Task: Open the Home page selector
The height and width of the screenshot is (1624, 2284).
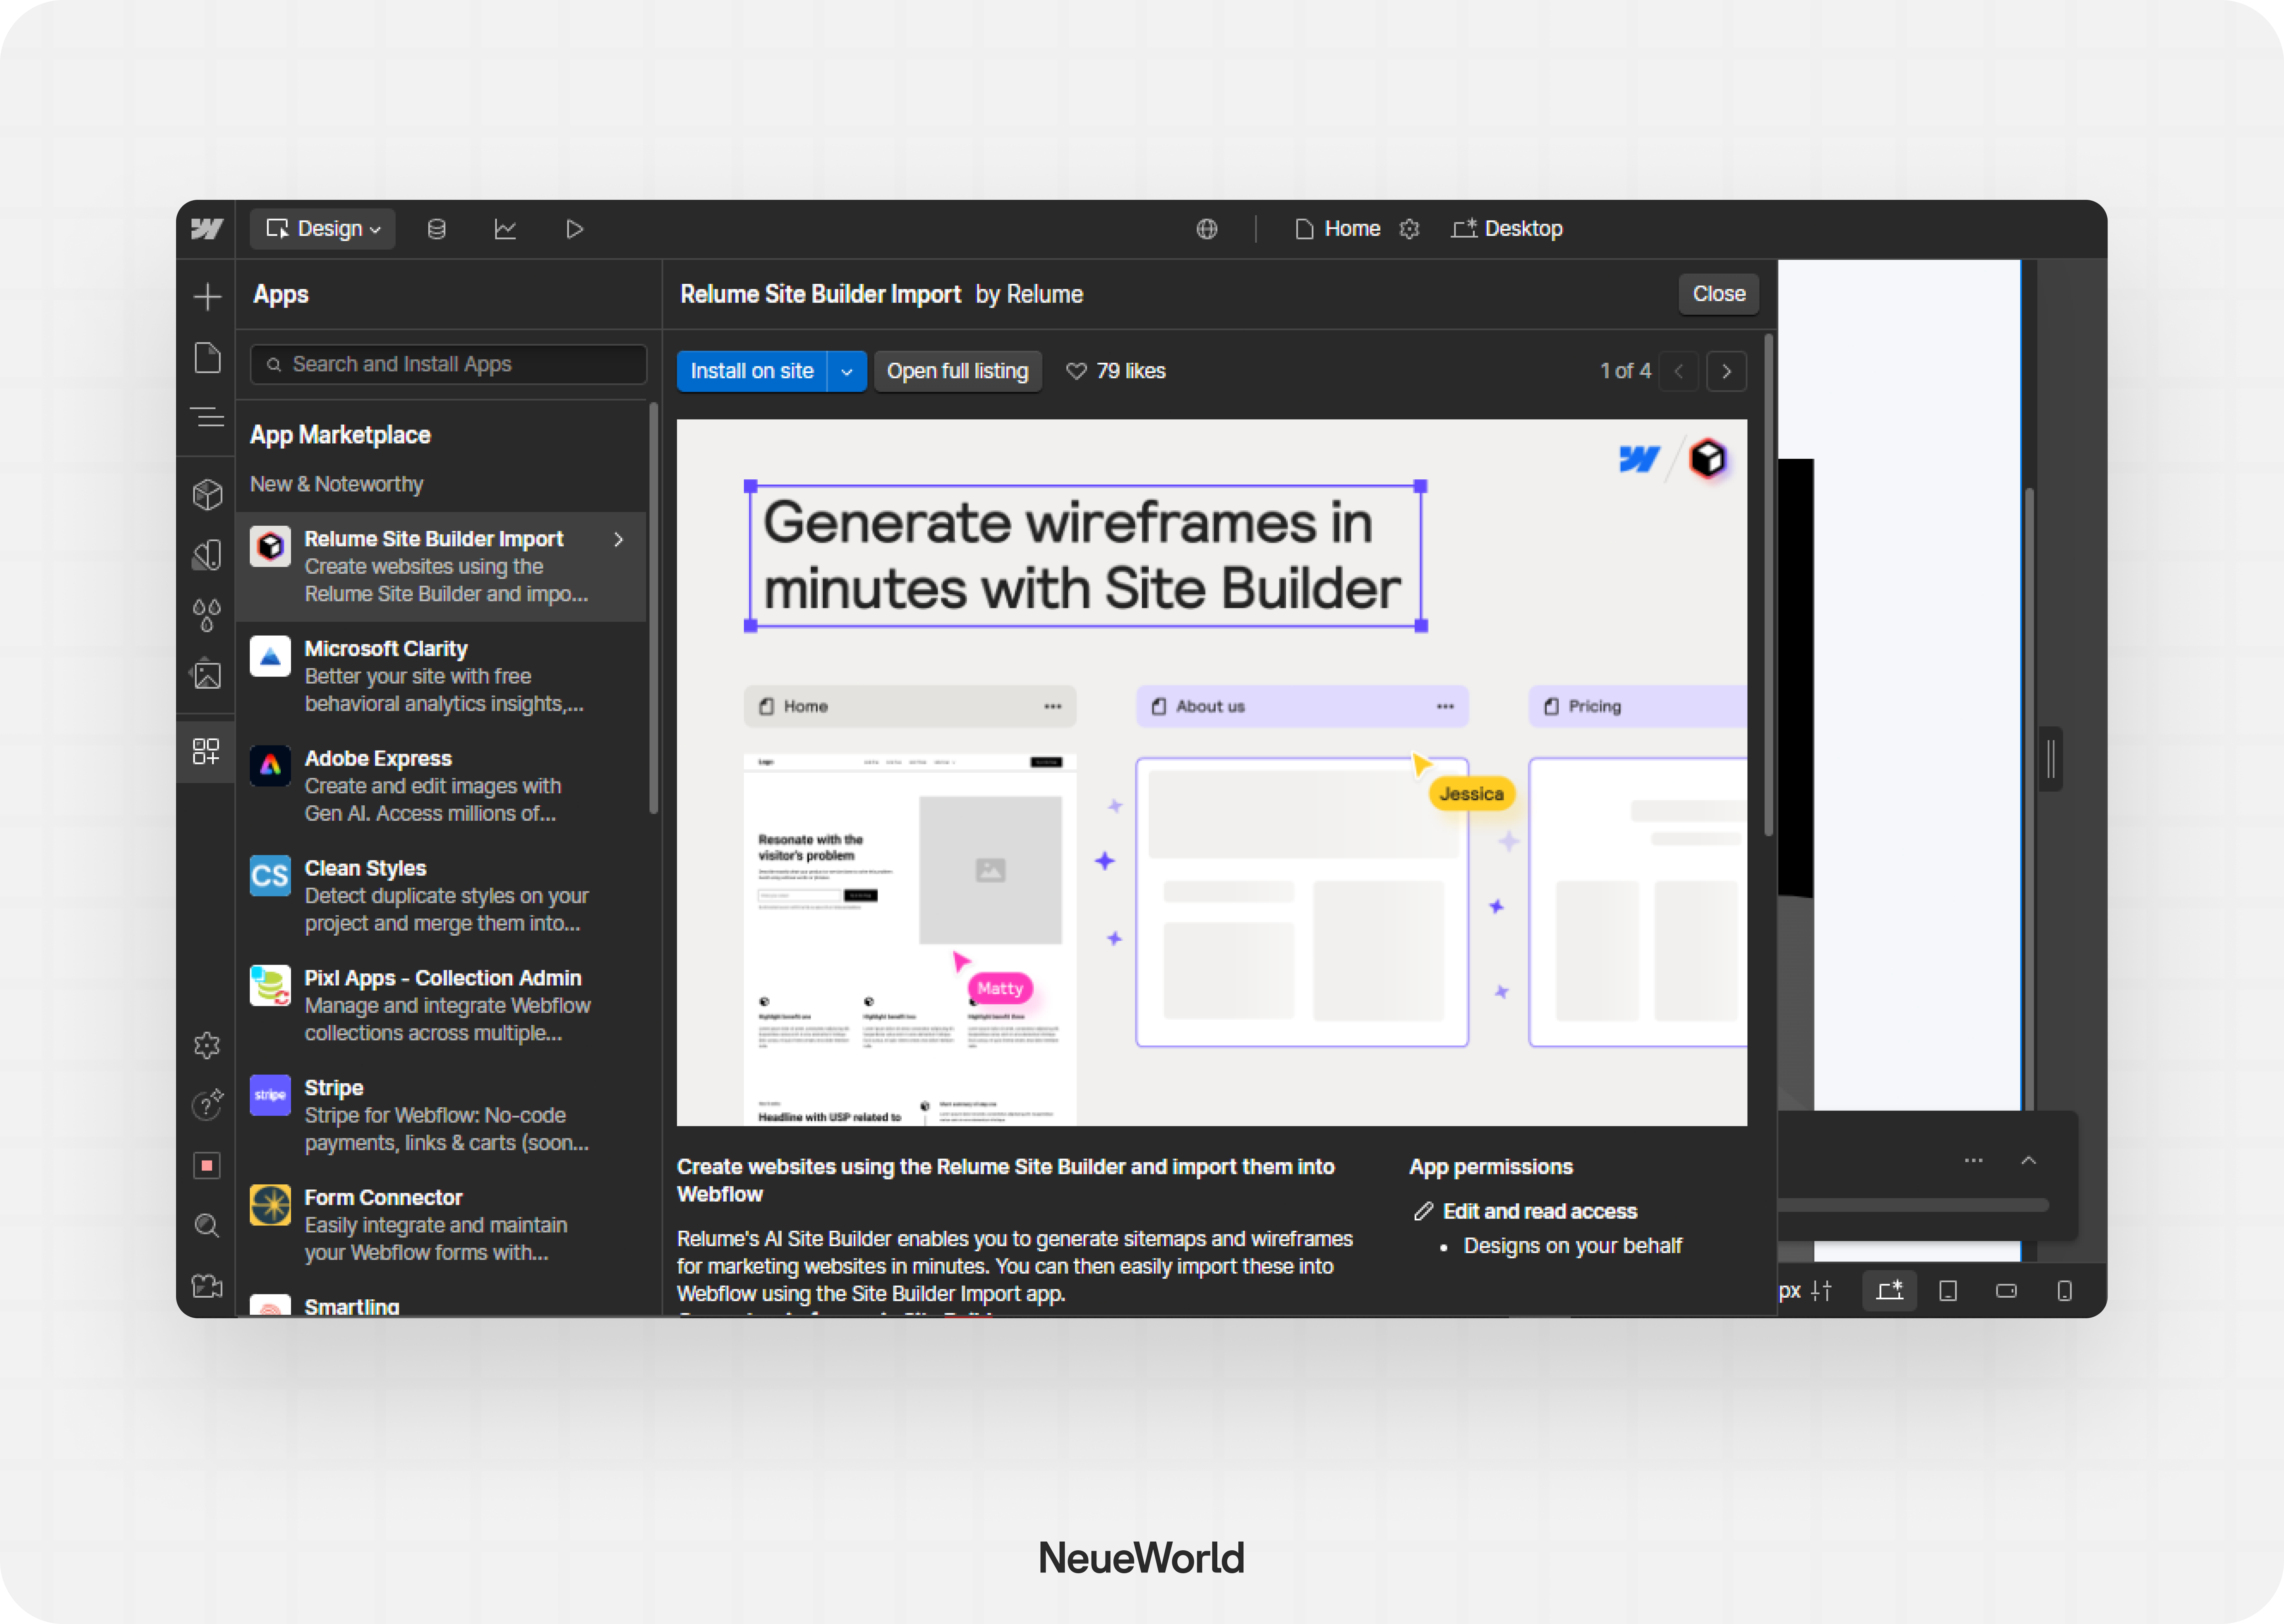Action: [1338, 229]
